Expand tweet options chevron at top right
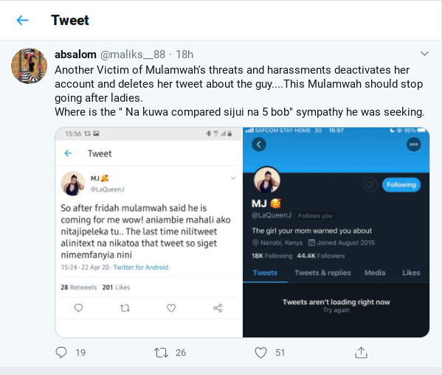The image size is (442, 375). click(x=424, y=54)
